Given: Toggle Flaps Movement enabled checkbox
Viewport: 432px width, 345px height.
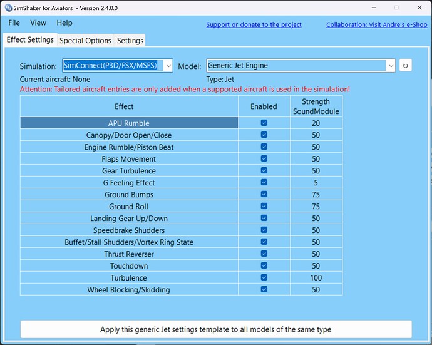Looking at the screenshot, I should (264, 158).
